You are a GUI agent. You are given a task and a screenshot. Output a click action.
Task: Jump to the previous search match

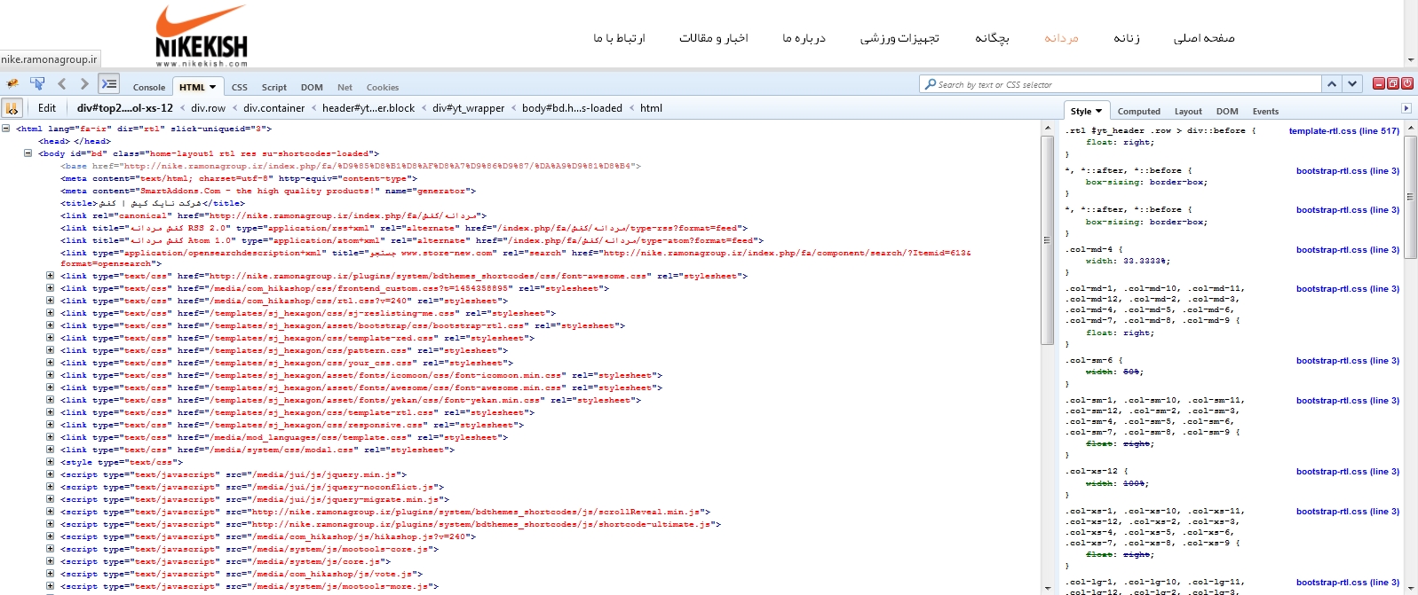(1332, 83)
